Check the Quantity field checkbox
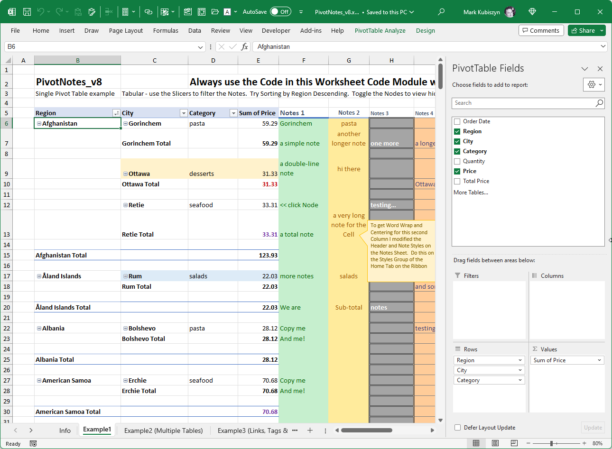The height and width of the screenshot is (449, 612). pos(457,161)
